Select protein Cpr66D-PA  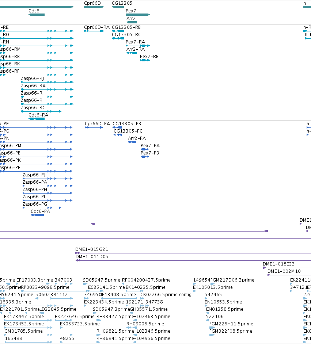click(98, 123)
